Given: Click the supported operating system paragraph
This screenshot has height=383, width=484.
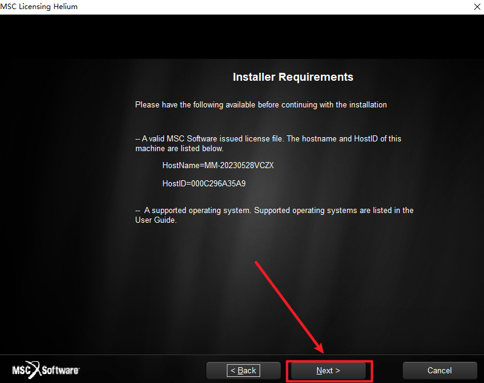Looking at the screenshot, I should tap(274, 215).
